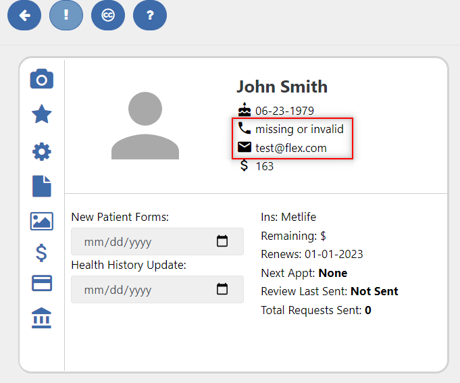Screen dimensions: 460x383
Task: Click the 'Next Appt: None' text
Action: click(x=304, y=273)
